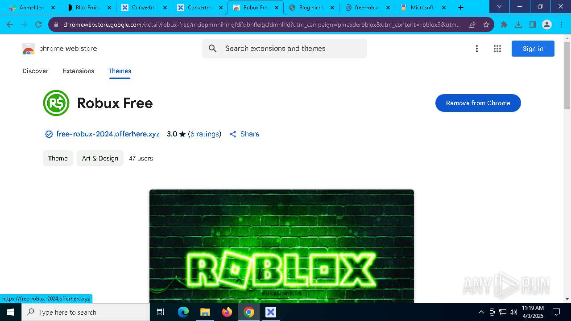Open the browser Downloads icon
This screenshot has width=571, height=321.
518,25
